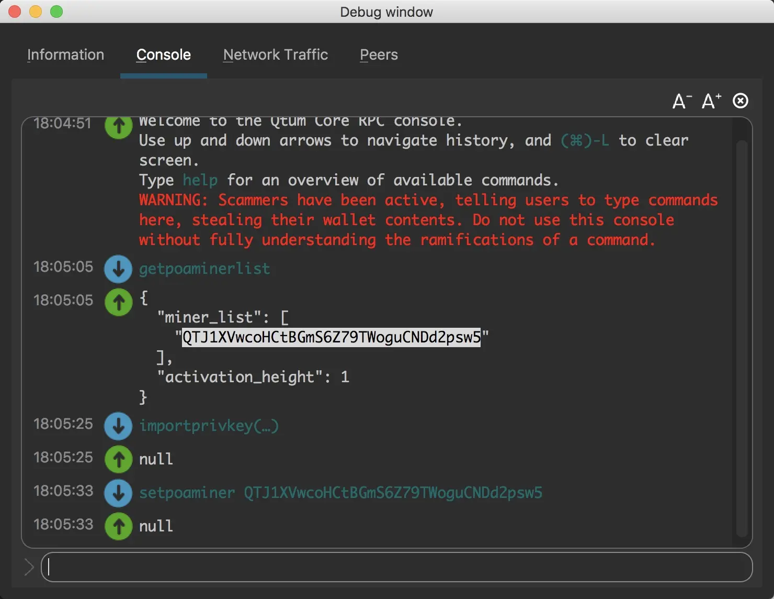The height and width of the screenshot is (599, 774).
Task: Focus the console command input field
Action: [396, 567]
